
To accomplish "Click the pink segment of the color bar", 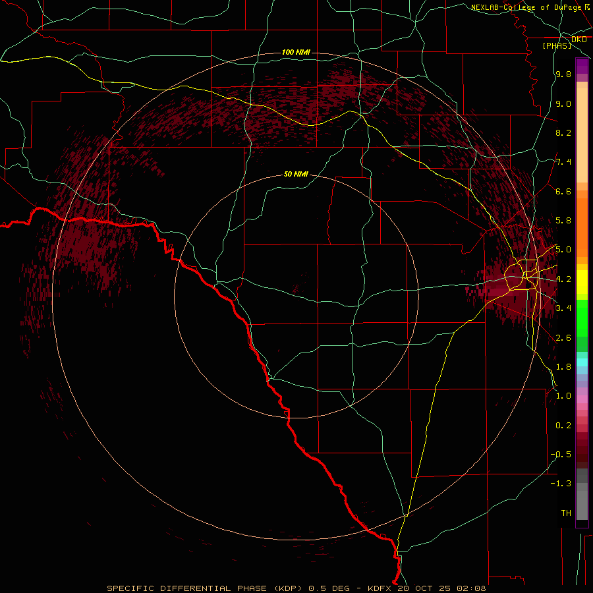I will [x=582, y=399].
